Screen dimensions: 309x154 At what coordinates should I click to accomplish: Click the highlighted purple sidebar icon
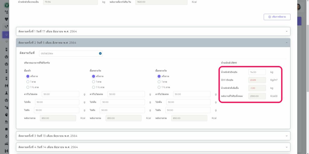point(6,35)
